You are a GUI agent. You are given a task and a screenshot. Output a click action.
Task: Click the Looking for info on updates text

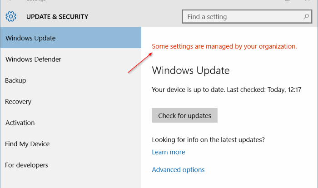208,140
